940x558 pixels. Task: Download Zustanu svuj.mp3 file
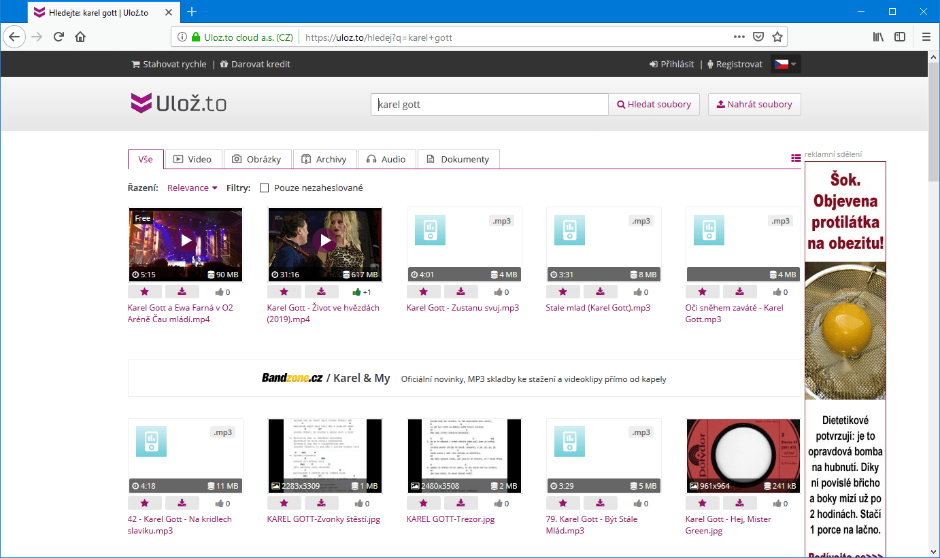pyautogui.click(x=461, y=292)
